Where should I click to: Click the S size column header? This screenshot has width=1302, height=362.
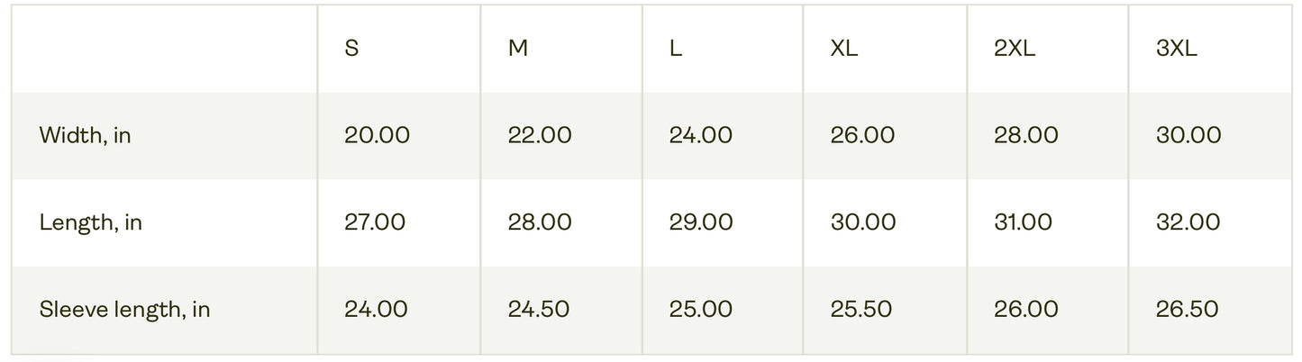click(351, 49)
